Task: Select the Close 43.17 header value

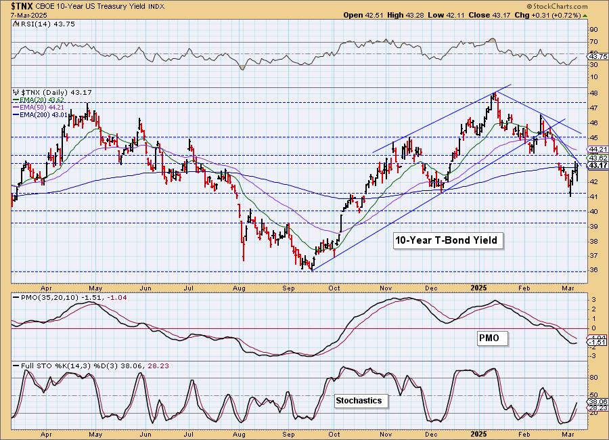Action: (489, 15)
